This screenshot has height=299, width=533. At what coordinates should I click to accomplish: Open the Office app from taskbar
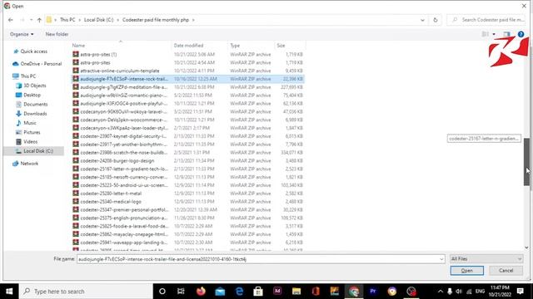coord(316,292)
